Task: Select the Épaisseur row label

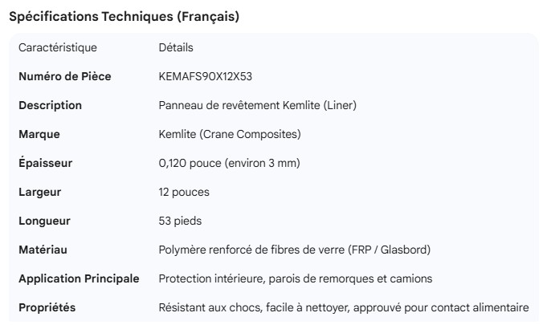Action: point(46,164)
